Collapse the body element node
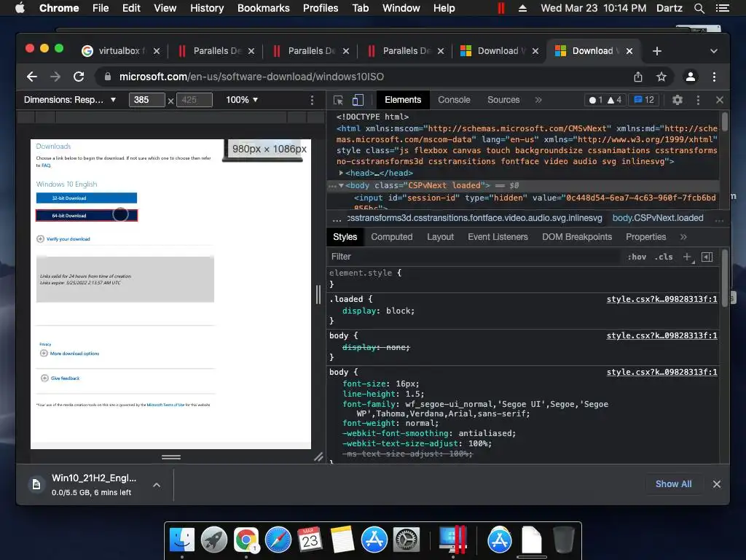The height and width of the screenshot is (560, 746). point(341,185)
